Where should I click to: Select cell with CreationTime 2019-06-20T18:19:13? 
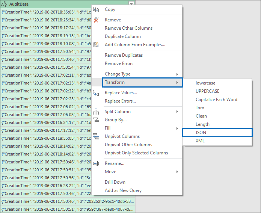click(x=46, y=36)
